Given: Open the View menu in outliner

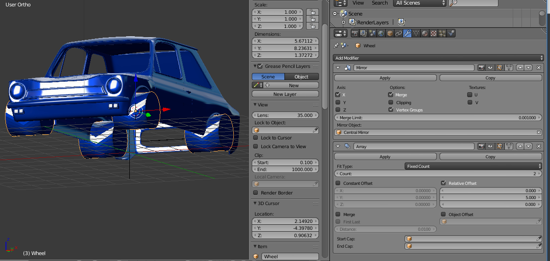Looking at the screenshot, I should point(358,3).
